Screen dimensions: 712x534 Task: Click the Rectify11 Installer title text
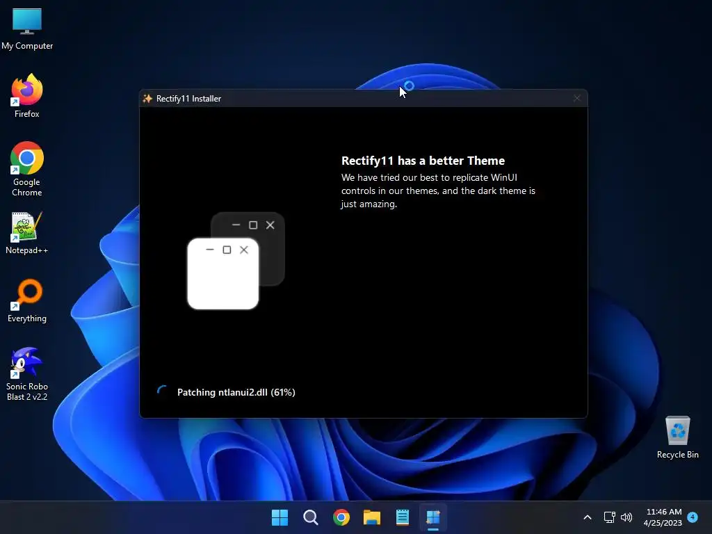(188, 99)
